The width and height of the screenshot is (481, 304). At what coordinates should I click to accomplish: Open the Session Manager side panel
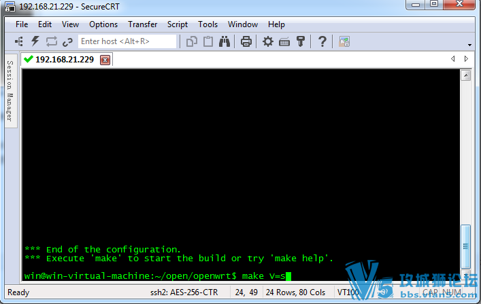pyautogui.click(x=10, y=91)
